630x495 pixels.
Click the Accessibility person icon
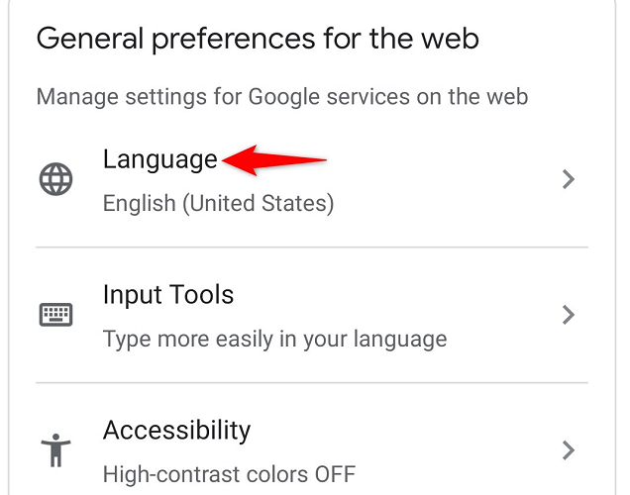55,450
